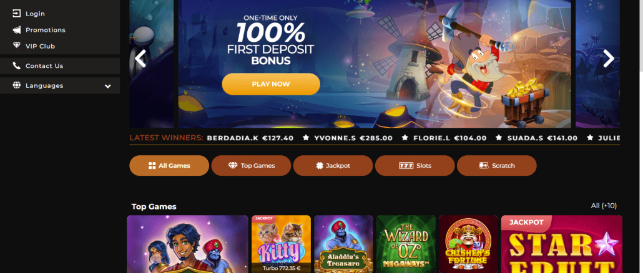This screenshot has width=643, height=273.
Task: Select the All Games tab
Action: point(169,165)
